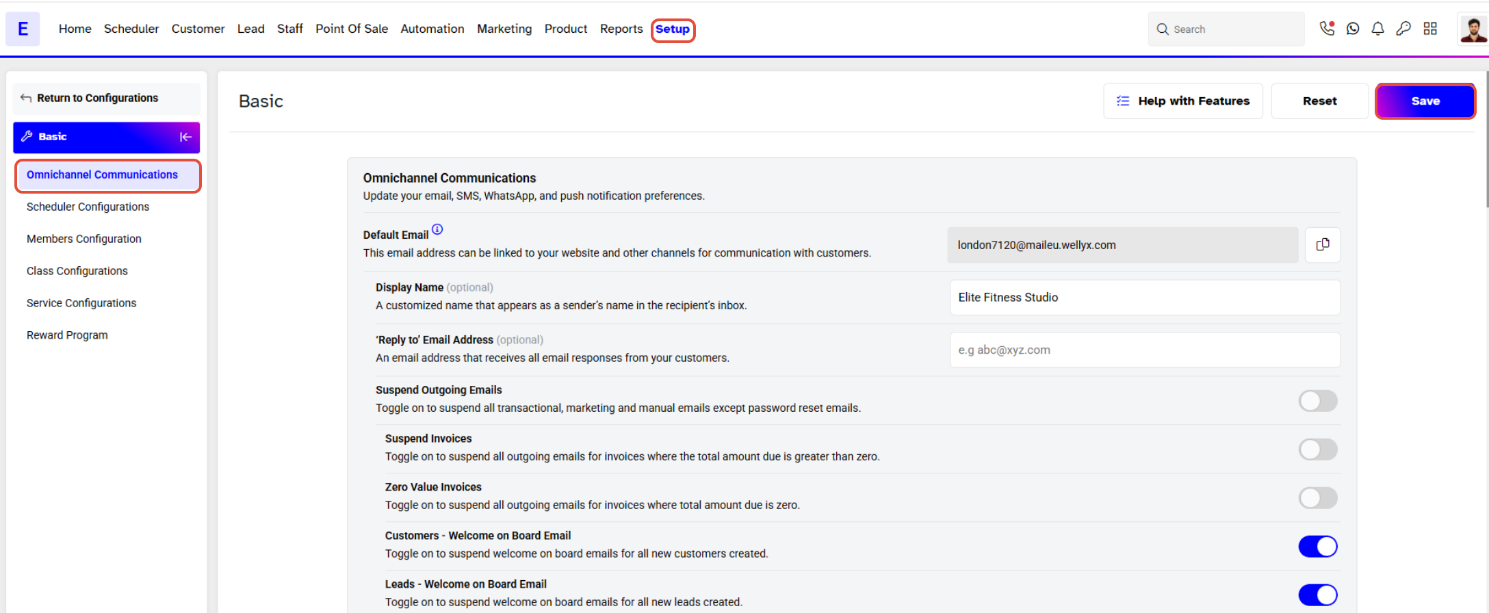Open the Customer menu
The height and width of the screenshot is (613, 1489).
coord(198,29)
